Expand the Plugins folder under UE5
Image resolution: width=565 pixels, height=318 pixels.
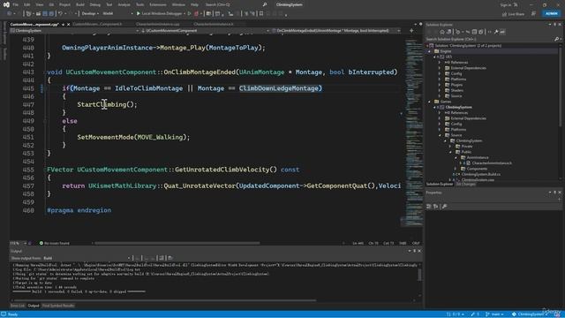(440, 85)
